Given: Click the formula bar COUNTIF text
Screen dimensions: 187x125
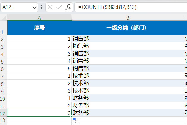Looking at the screenshot, I should pyautogui.click(x=107, y=7).
